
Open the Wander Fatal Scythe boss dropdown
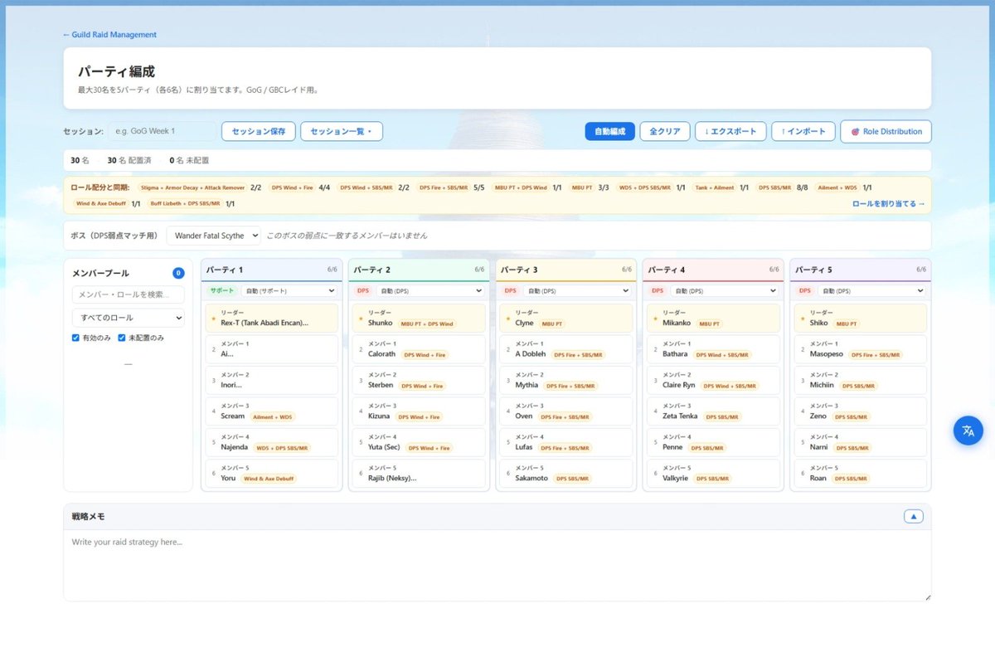[x=213, y=236]
